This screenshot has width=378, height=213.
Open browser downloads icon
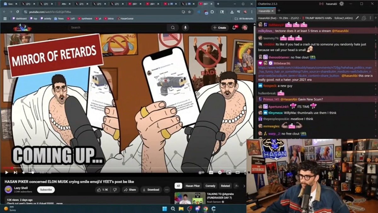232,12
